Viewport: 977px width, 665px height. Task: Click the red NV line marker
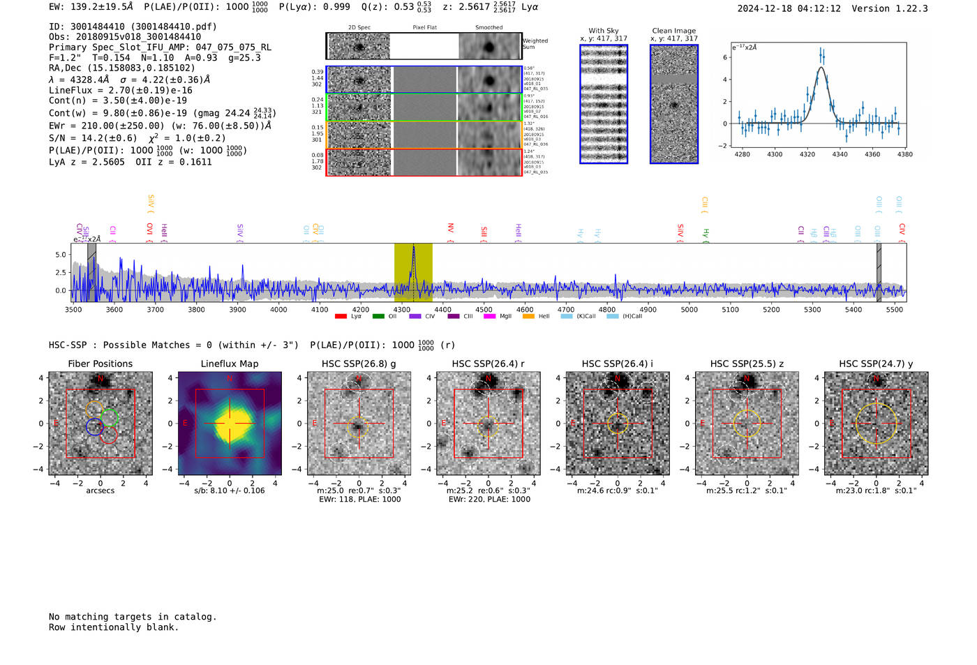coord(451,232)
